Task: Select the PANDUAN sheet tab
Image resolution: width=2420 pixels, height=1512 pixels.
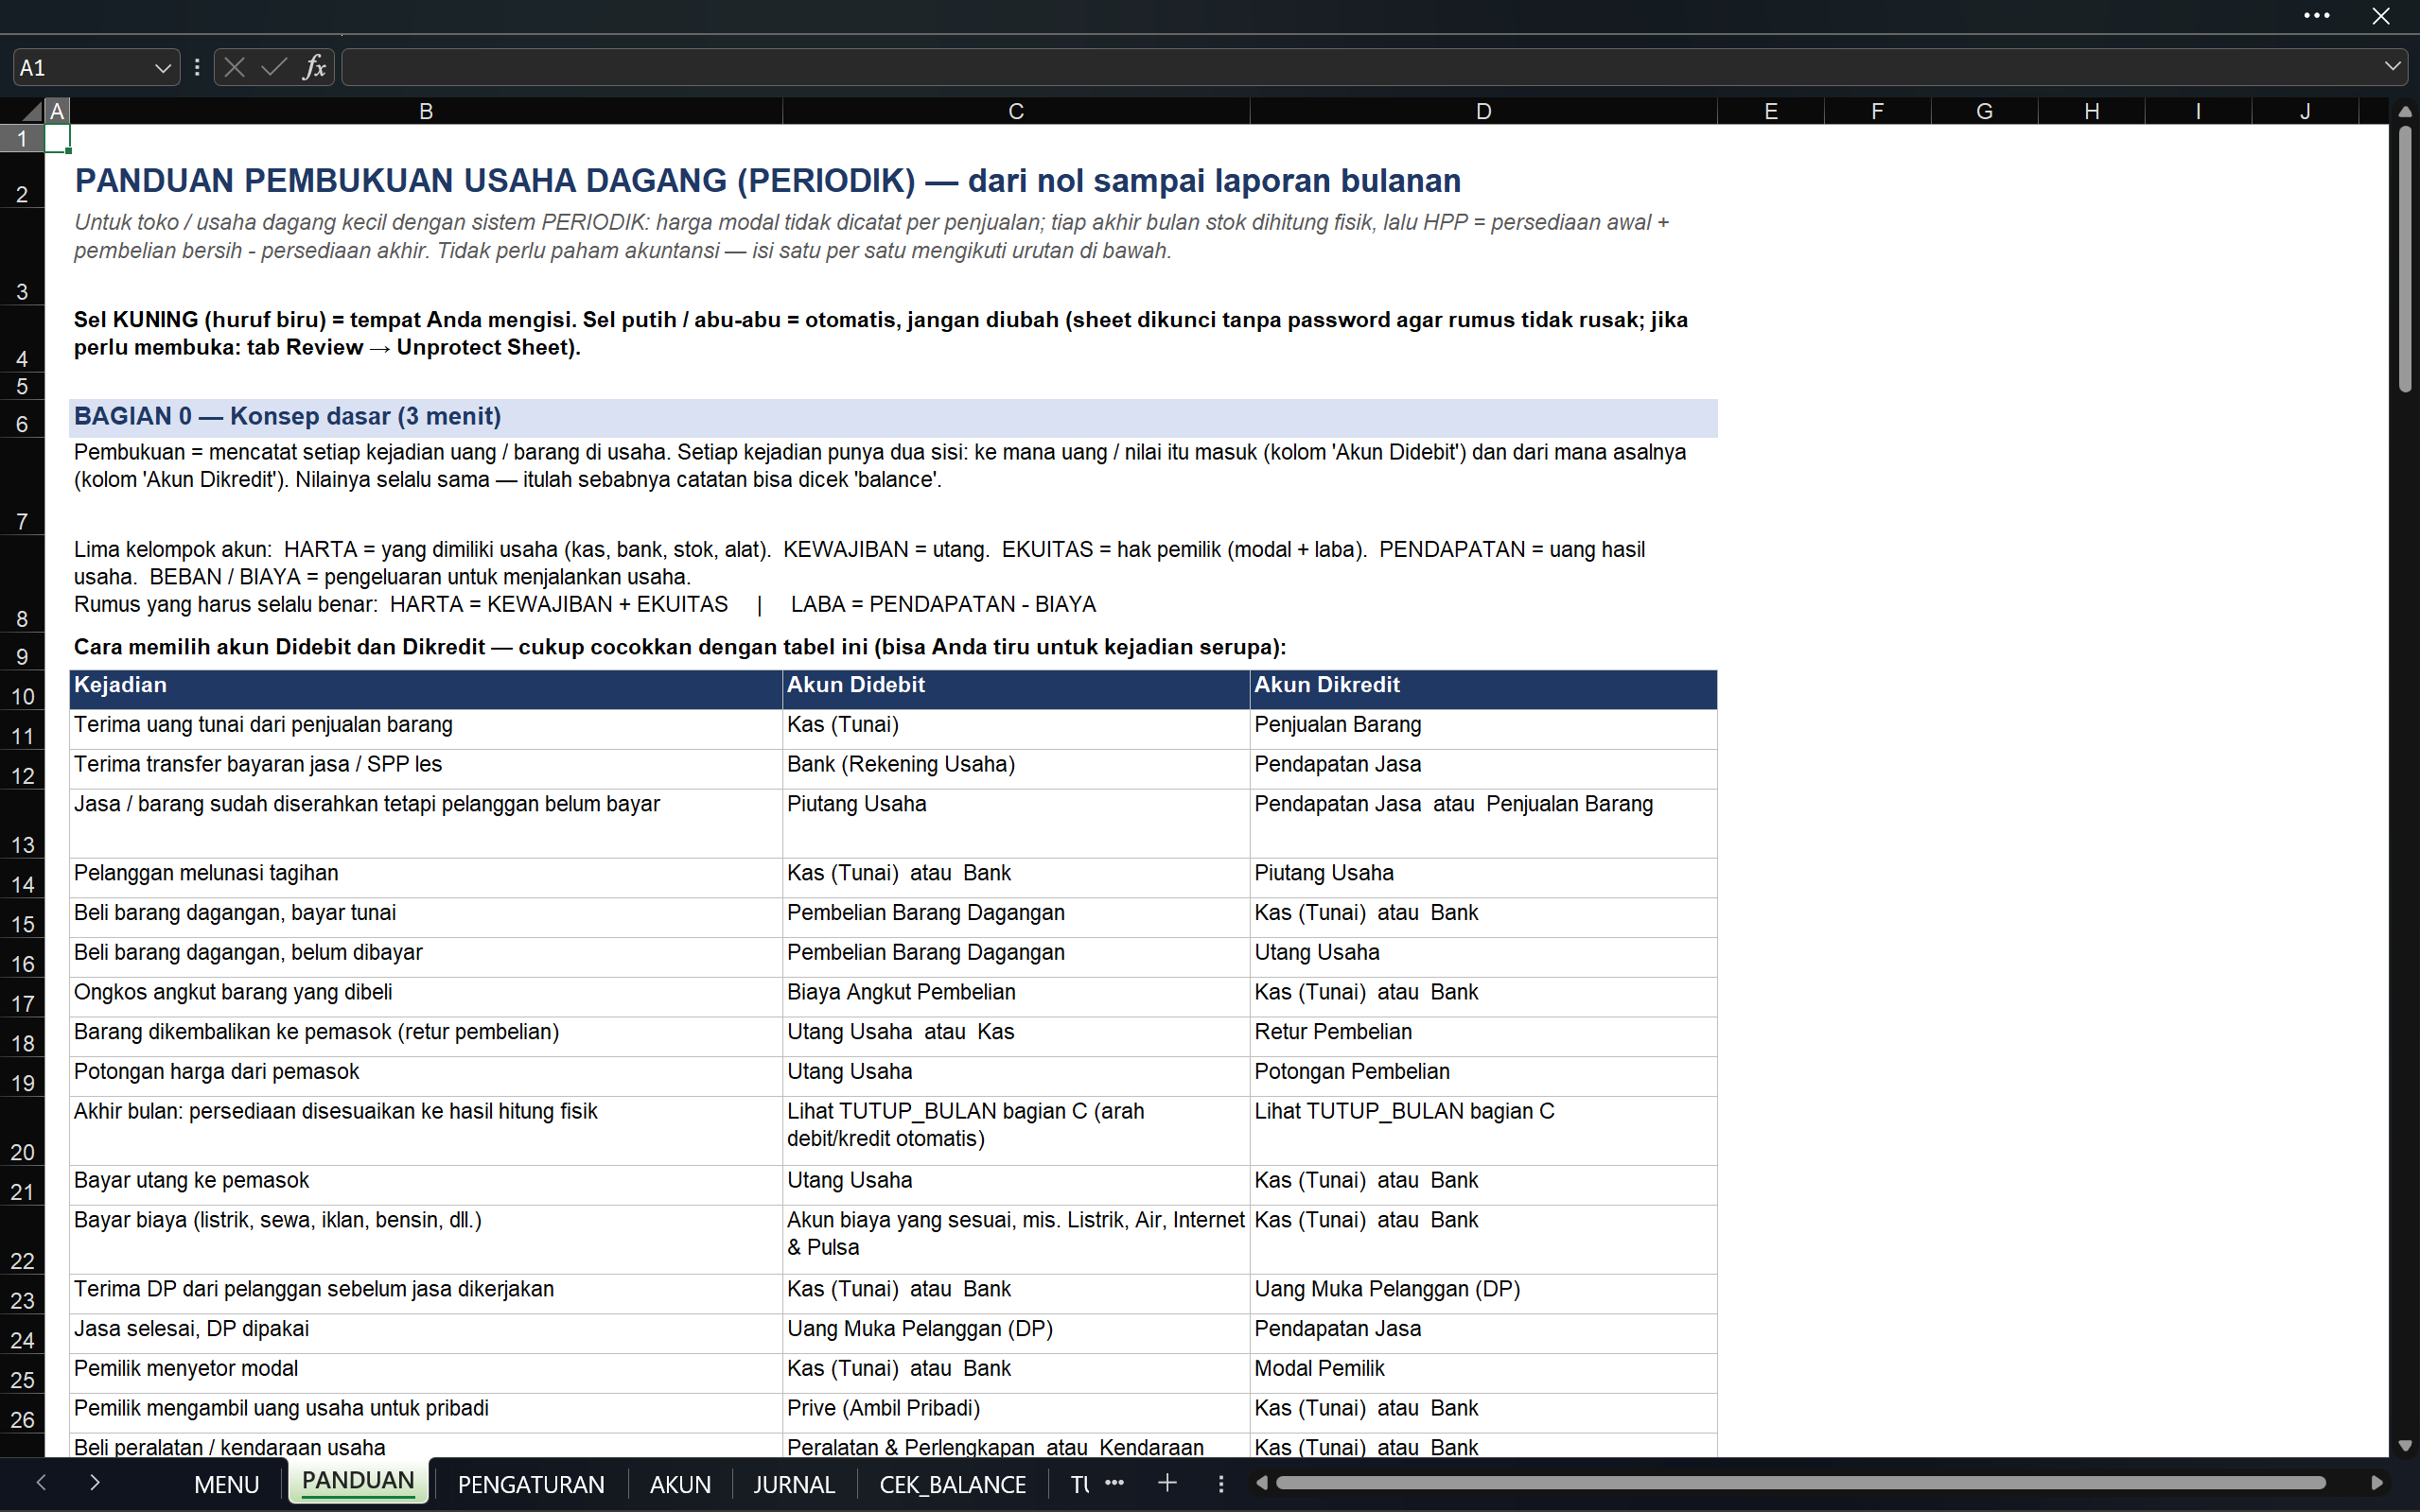Action: tap(359, 1481)
